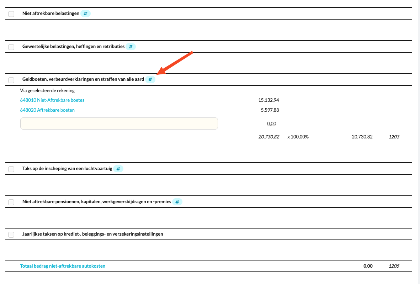Enable the Jaarlijkse taksen op krediet checkbox
The height and width of the screenshot is (284, 420).
pyautogui.click(x=11, y=235)
